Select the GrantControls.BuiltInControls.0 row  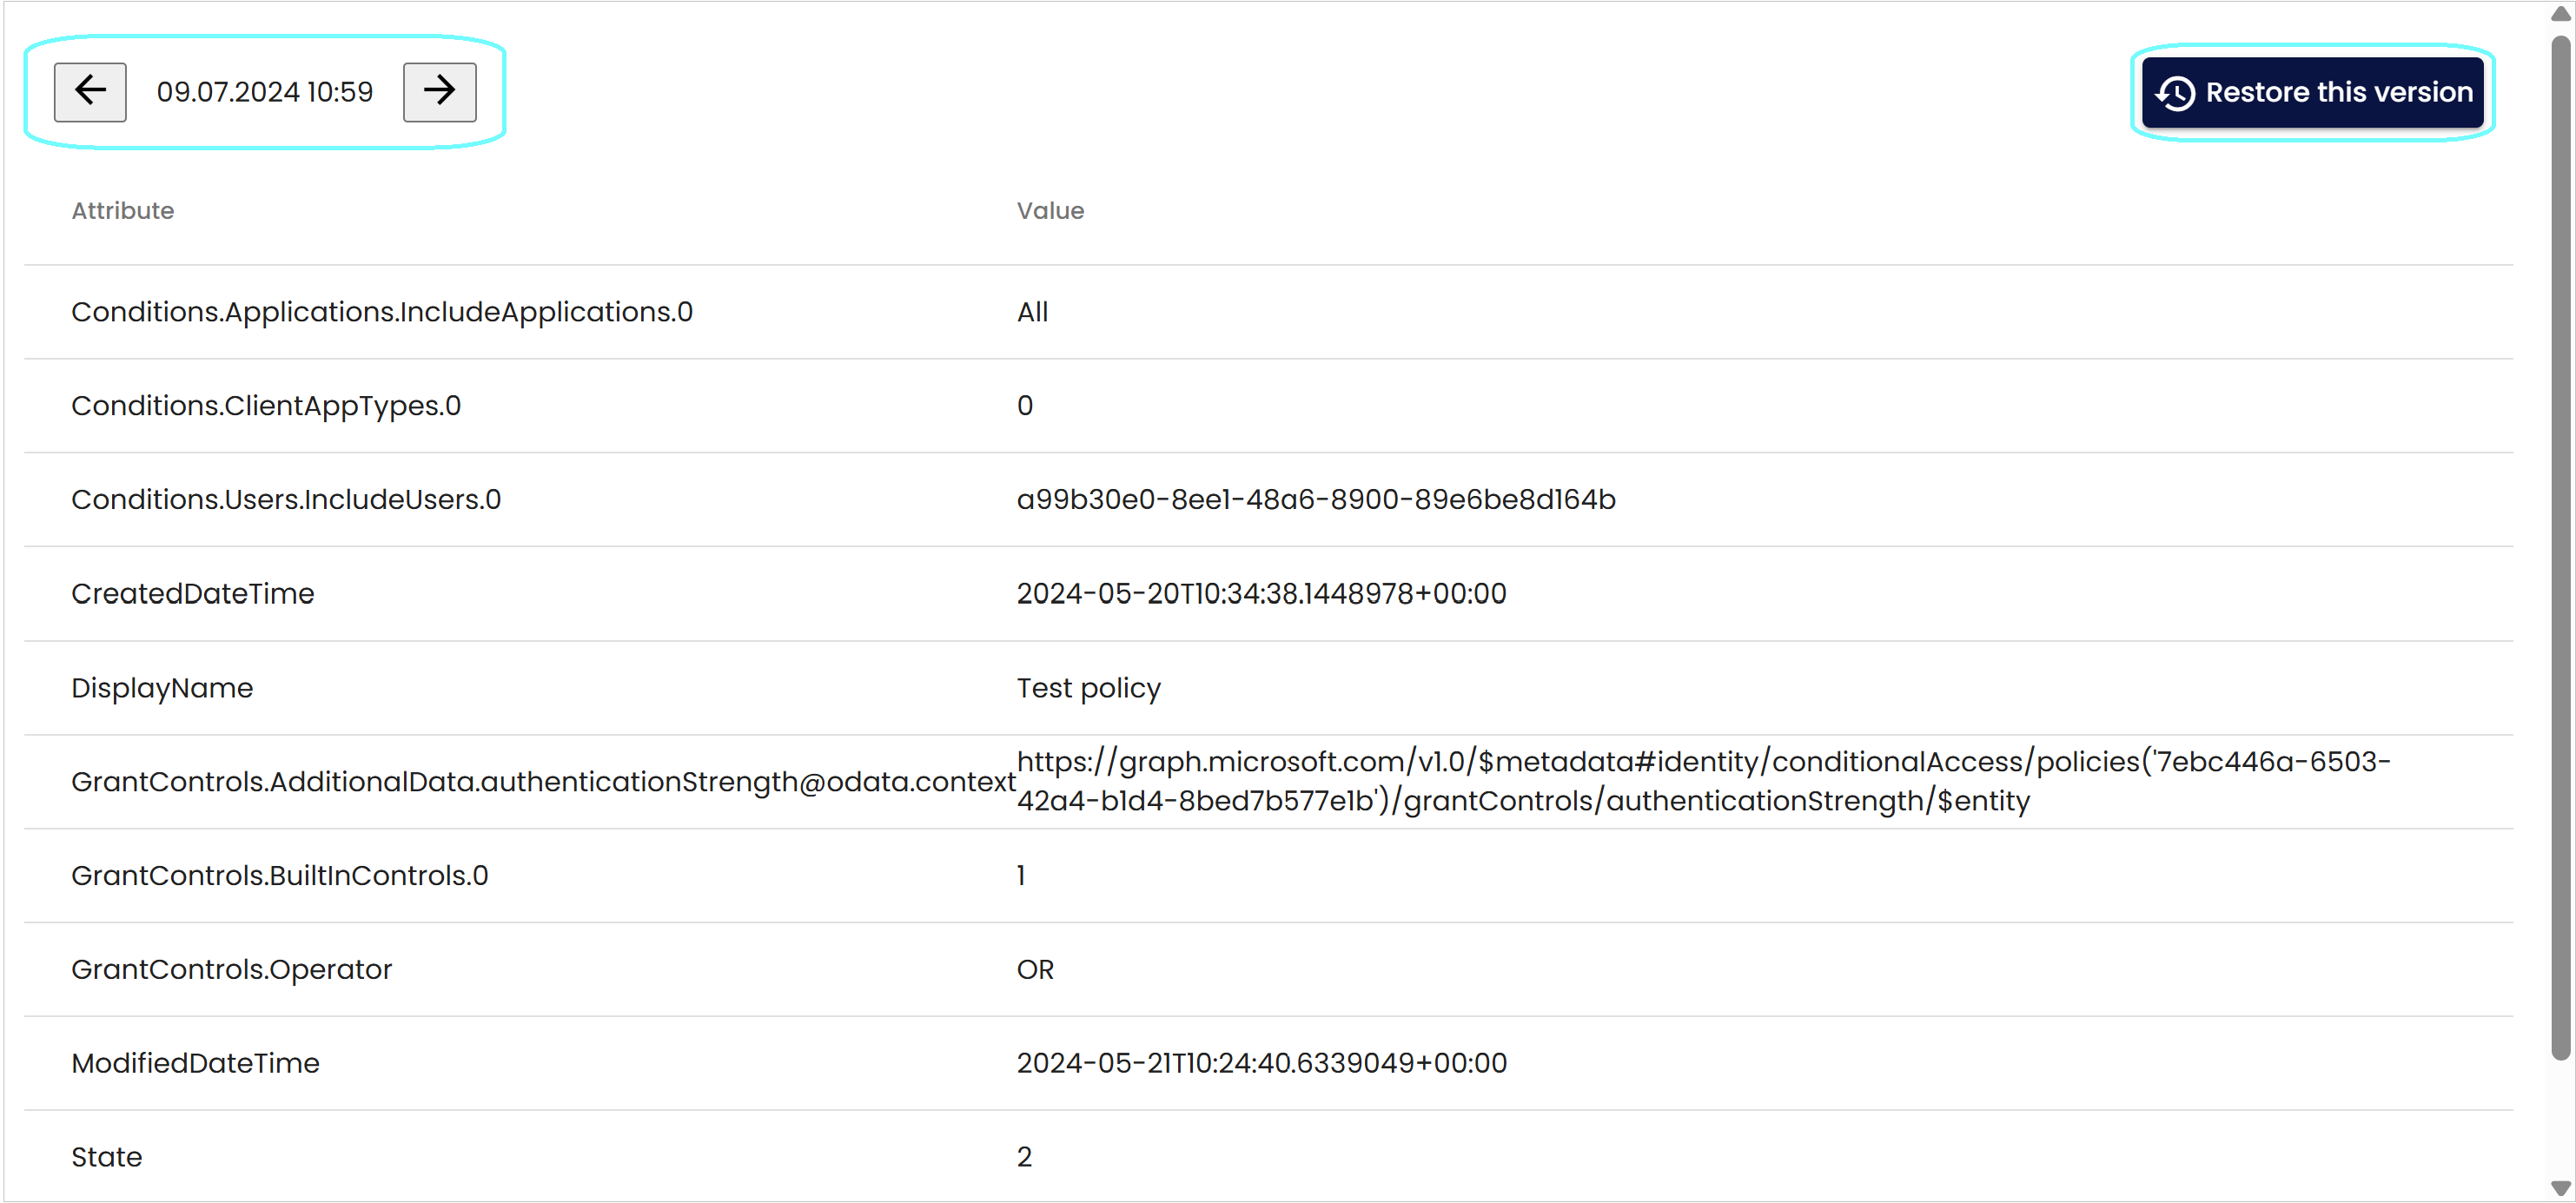tap(1268, 876)
